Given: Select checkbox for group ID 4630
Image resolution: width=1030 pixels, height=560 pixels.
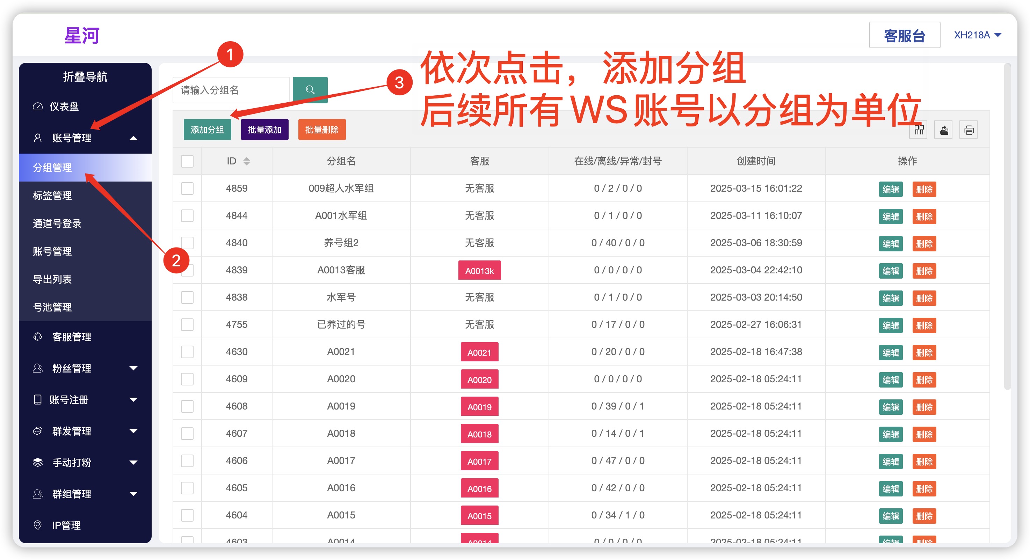Looking at the screenshot, I should coord(187,352).
